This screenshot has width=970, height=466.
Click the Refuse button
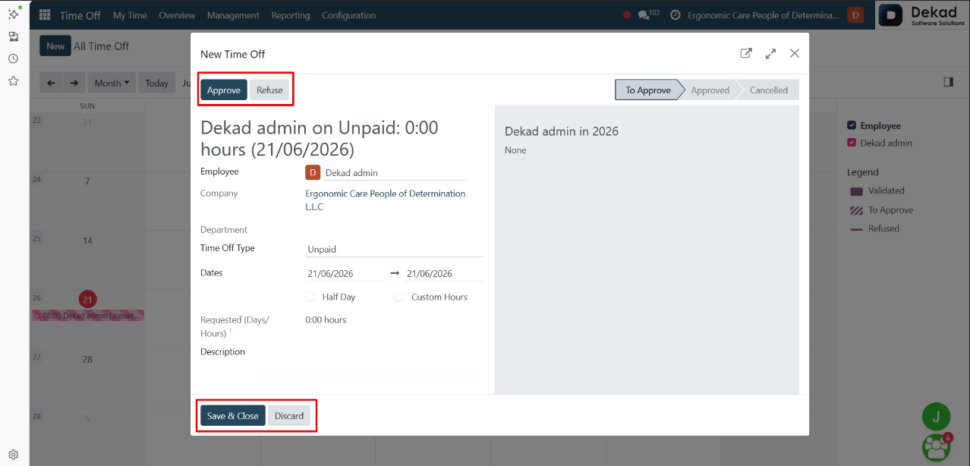pyautogui.click(x=269, y=90)
